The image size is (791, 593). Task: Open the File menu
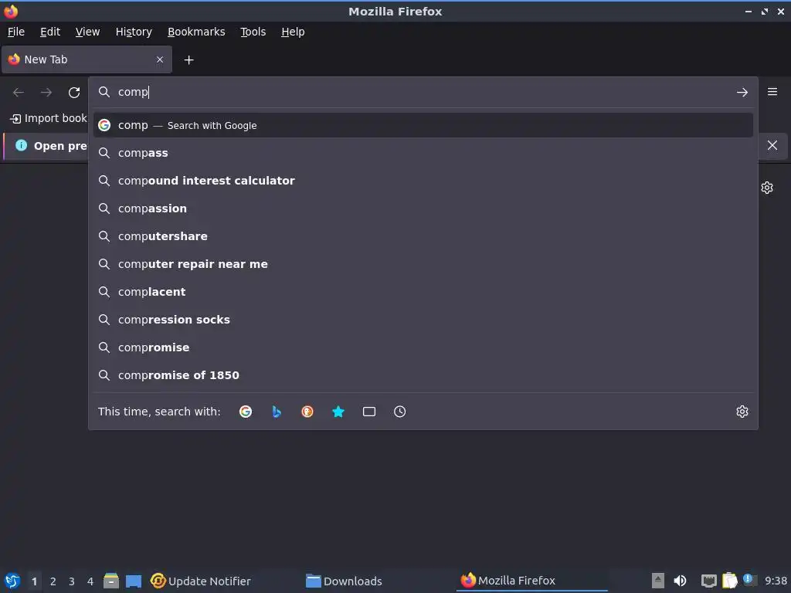click(x=16, y=32)
